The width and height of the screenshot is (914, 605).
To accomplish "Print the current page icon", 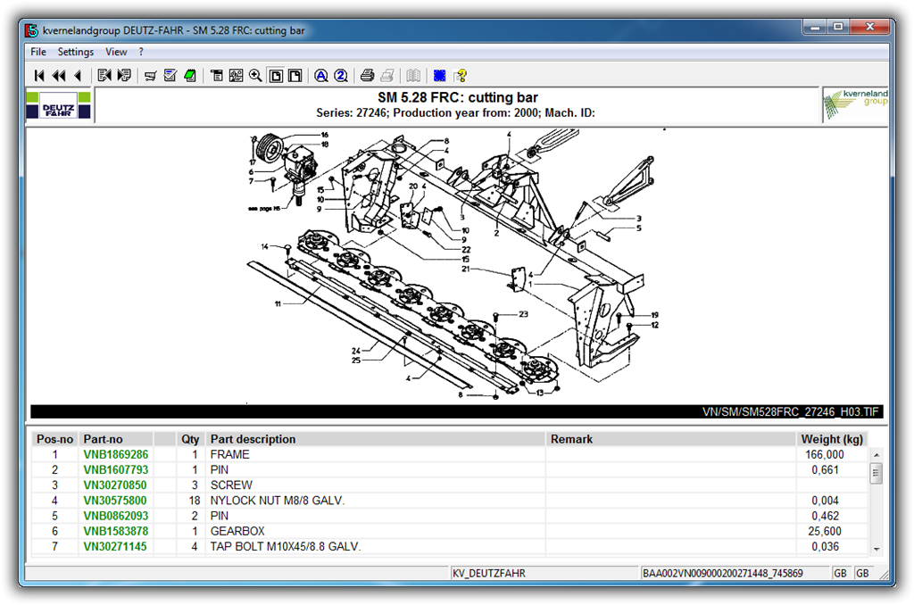I will click(367, 75).
